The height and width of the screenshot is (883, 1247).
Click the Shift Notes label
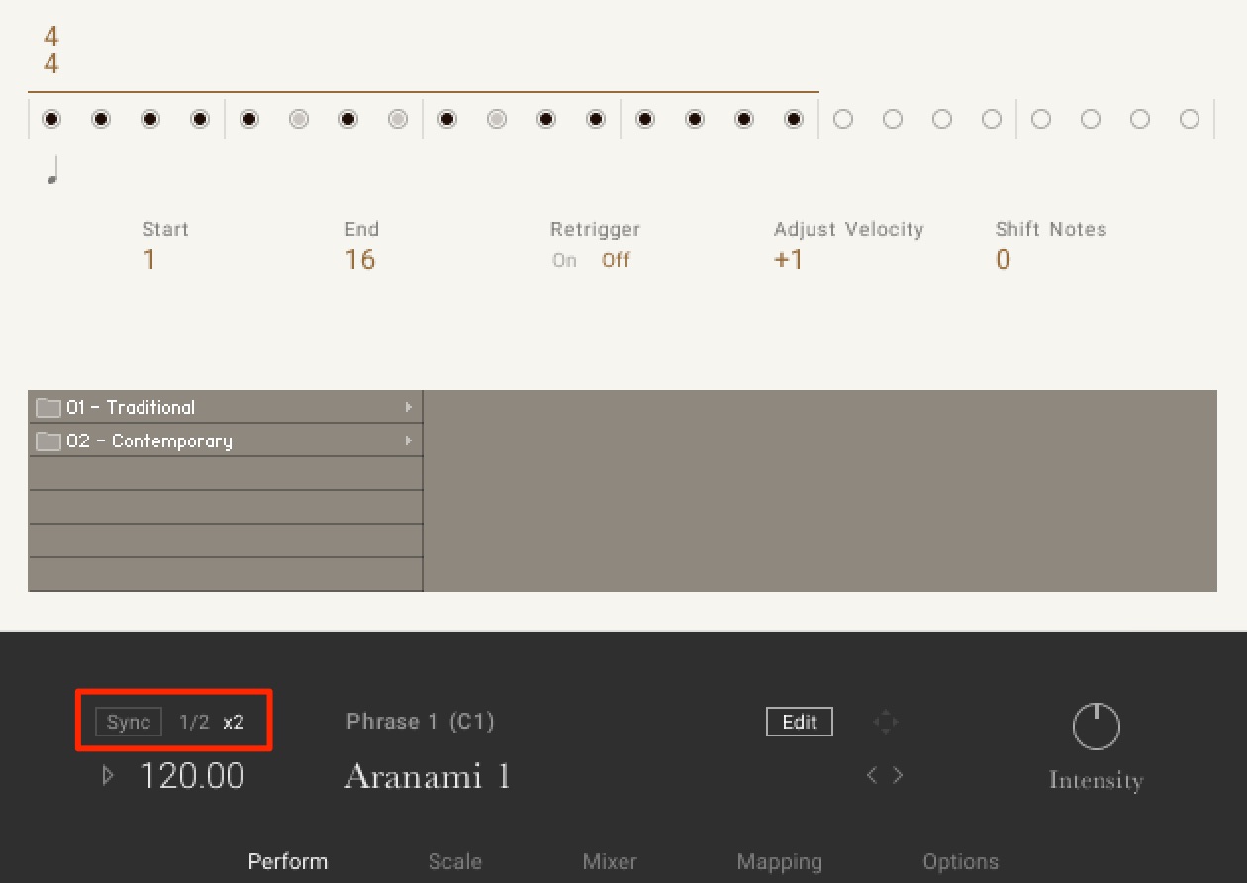point(1051,229)
